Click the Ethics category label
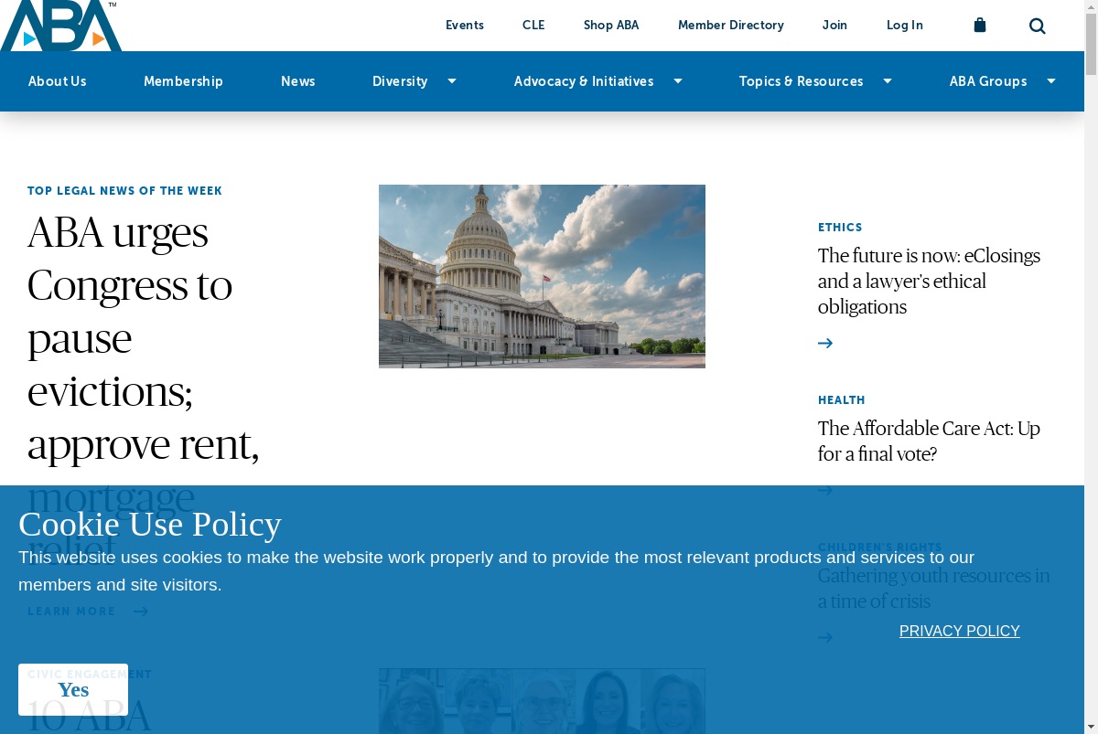This screenshot has height=734, width=1098. point(840,228)
